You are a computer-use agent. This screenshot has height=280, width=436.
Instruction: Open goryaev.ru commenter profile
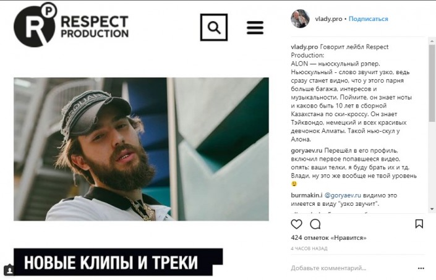pos(306,151)
